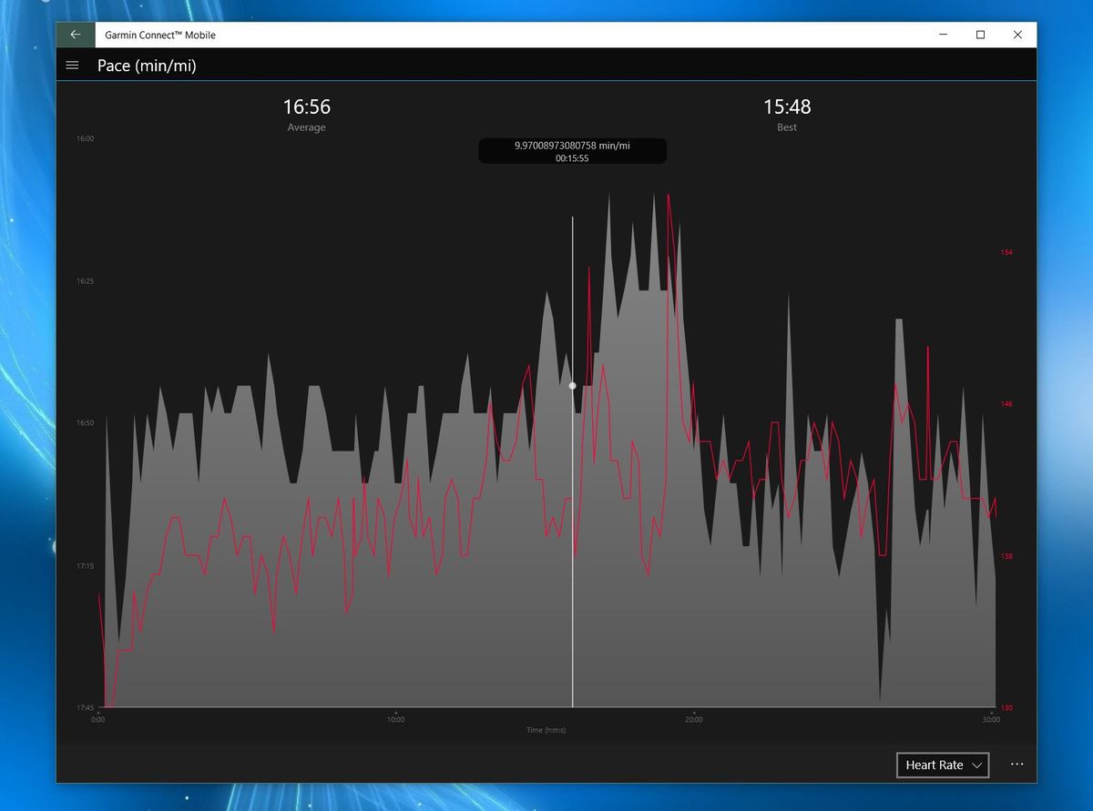Viewport: 1093px width, 811px height.
Task: Open the ellipsis more options menu
Action: (x=1016, y=765)
